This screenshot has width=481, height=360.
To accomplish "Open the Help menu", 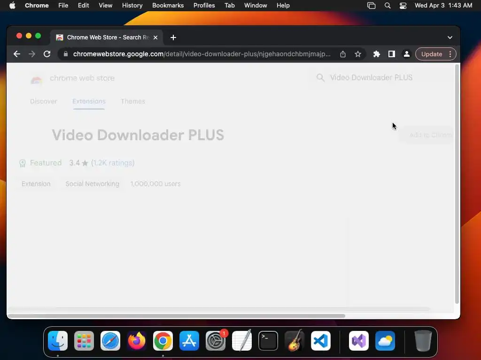I will point(283,6).
